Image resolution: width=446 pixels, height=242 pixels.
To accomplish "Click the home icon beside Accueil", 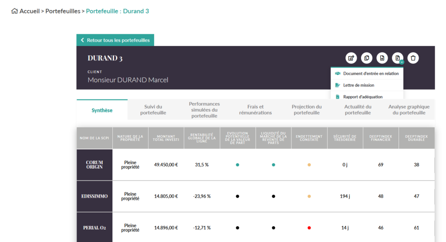I will pos(14,11).
